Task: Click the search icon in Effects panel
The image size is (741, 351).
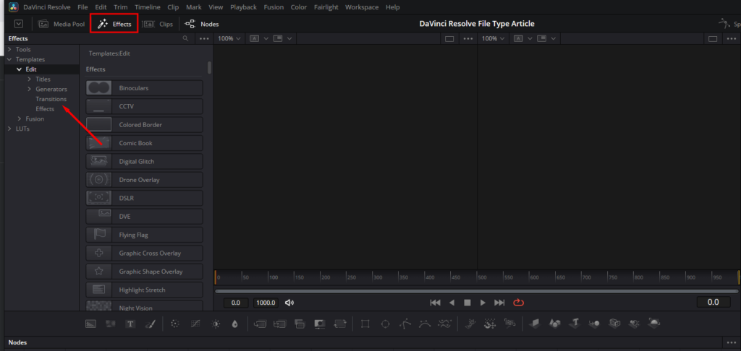Action: coord(186,39)
